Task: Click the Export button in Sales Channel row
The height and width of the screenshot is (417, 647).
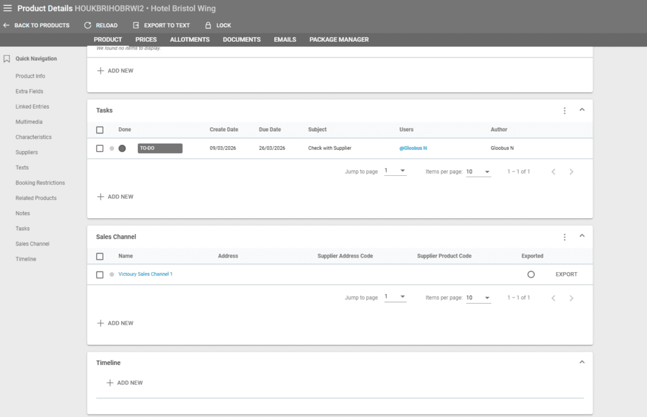Action: pos(566,275)
